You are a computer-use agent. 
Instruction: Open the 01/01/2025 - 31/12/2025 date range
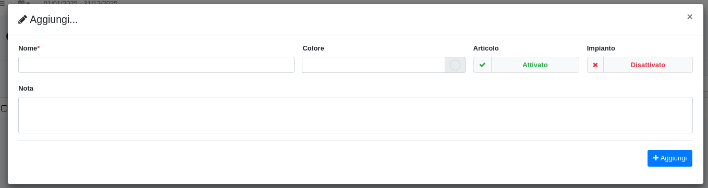80,3
